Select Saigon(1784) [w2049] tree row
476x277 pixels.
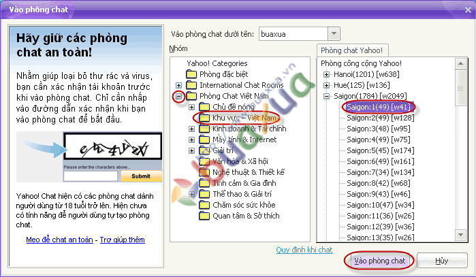tap(370, 96)
